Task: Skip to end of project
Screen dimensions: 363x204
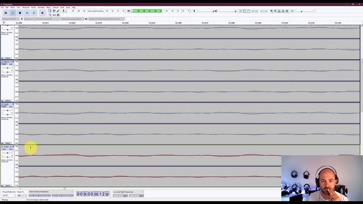Action: click(x=34, y=13)
